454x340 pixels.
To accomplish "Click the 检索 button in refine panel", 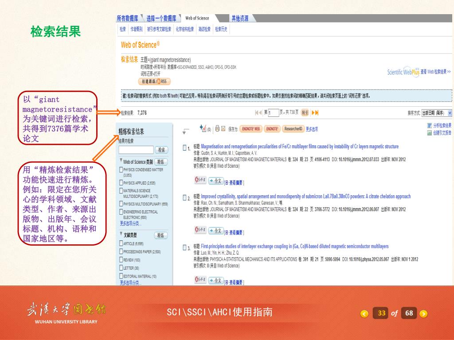I will [161, 150].
